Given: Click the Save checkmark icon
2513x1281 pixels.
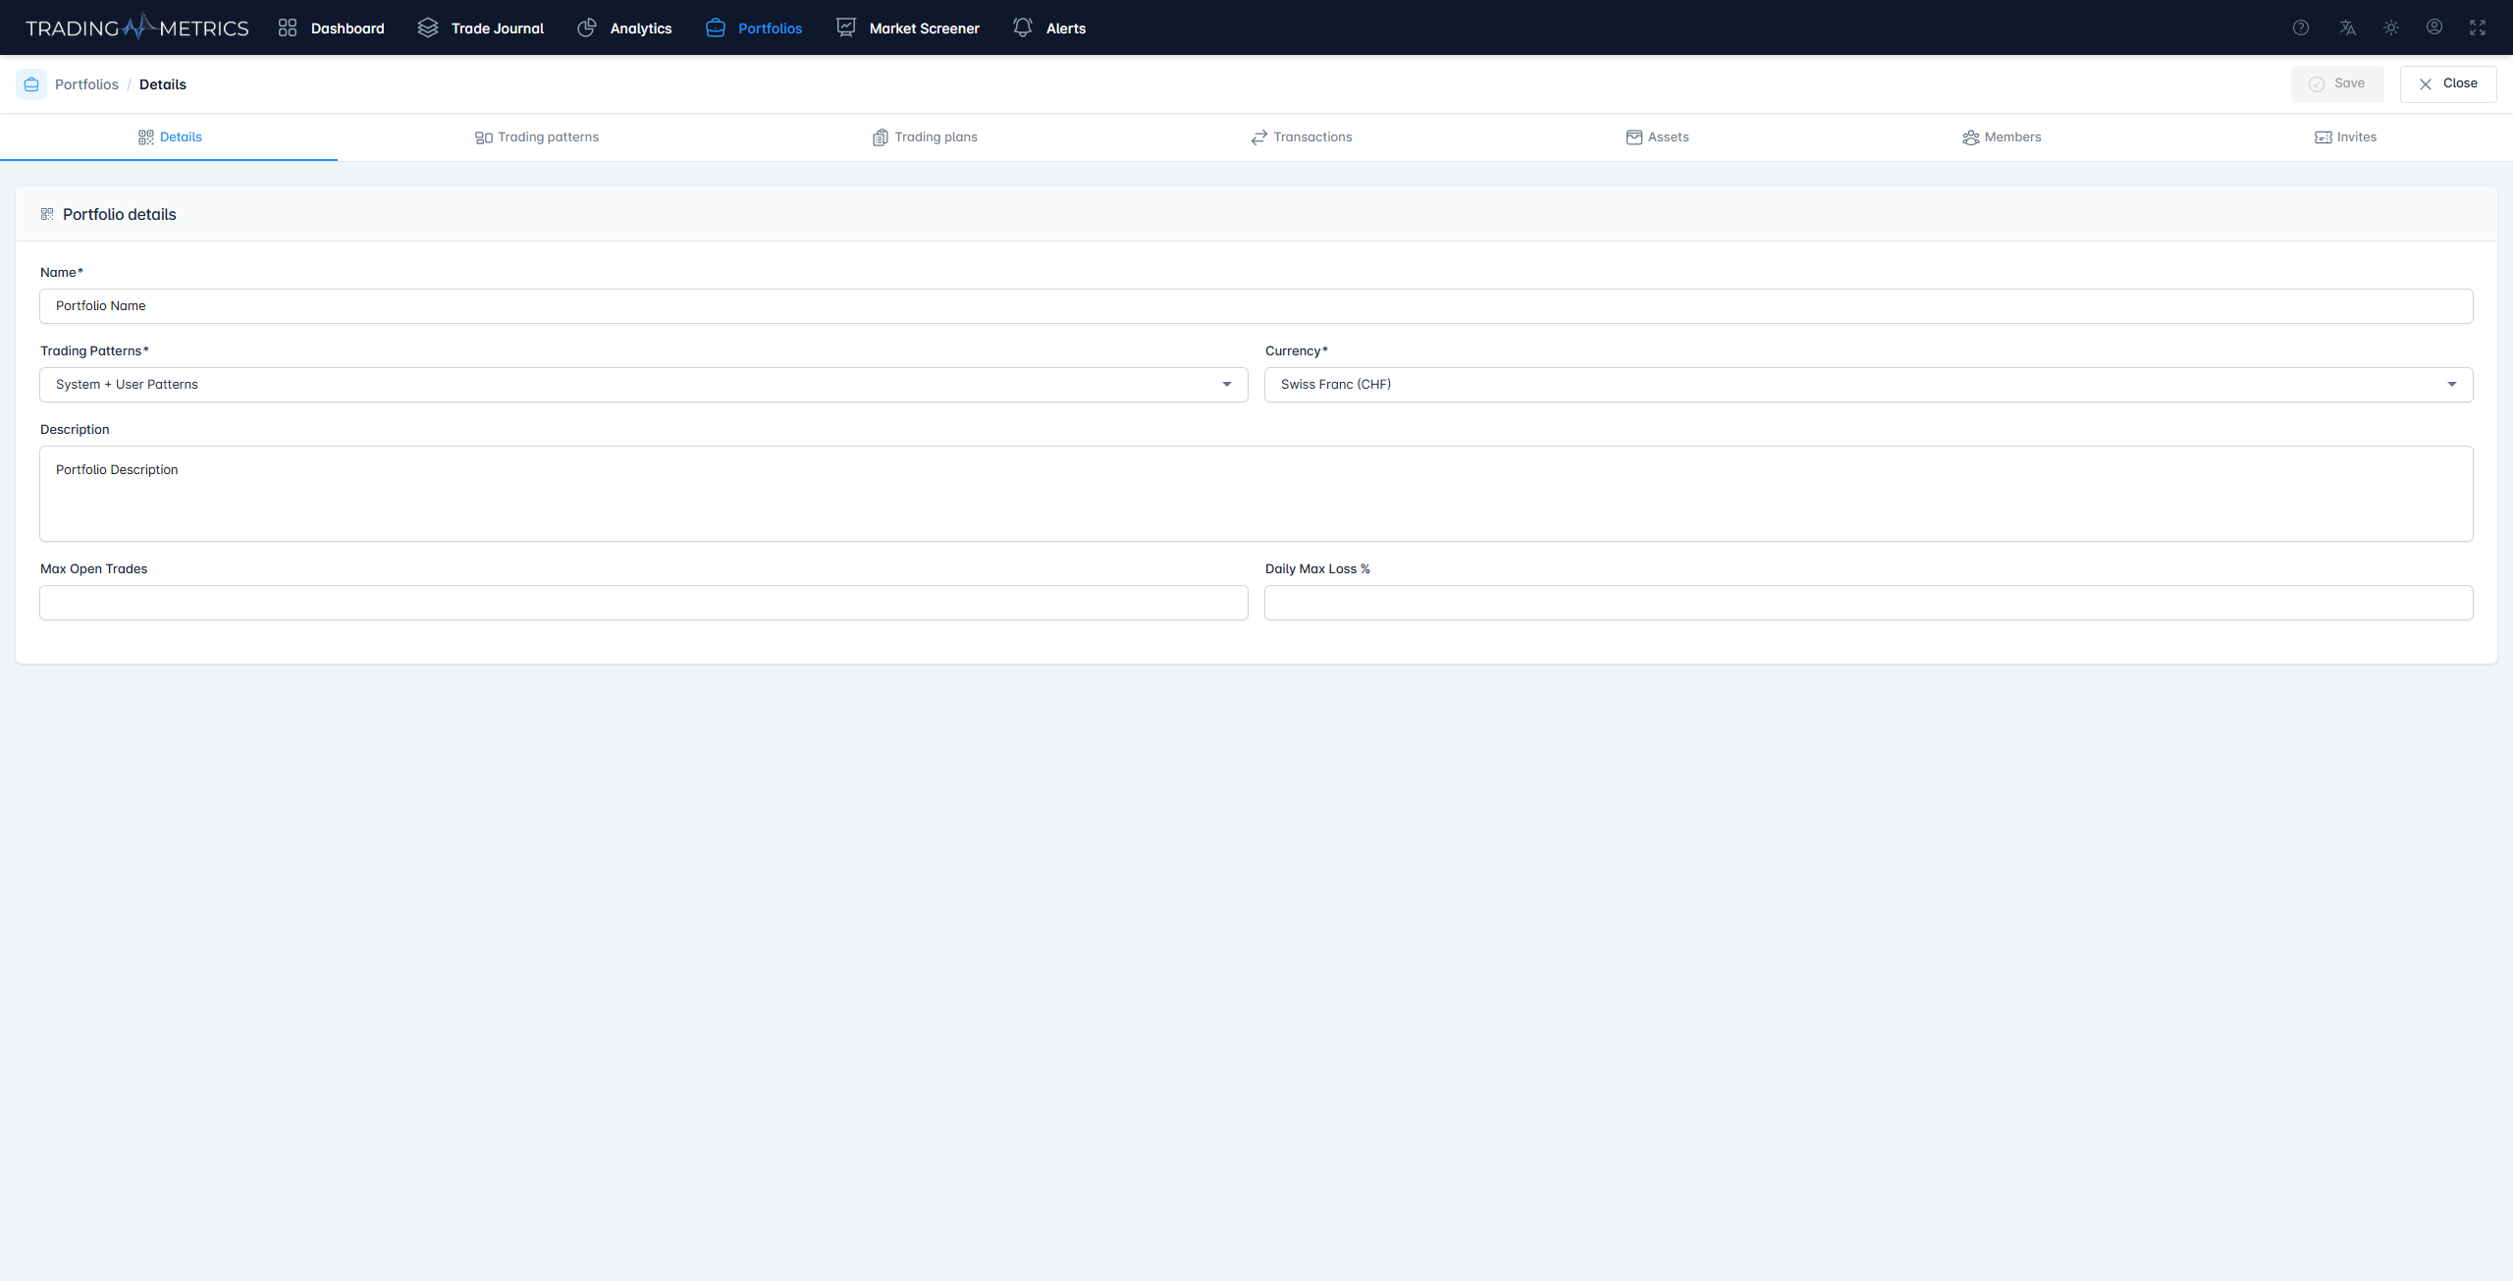Looking at the screenshot, I should (2317, 84).
